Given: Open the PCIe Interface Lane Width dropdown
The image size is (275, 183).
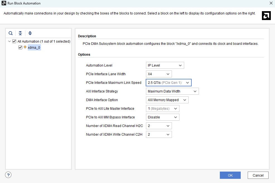Looking at the screenshot, I should click(x=159, y=74).
